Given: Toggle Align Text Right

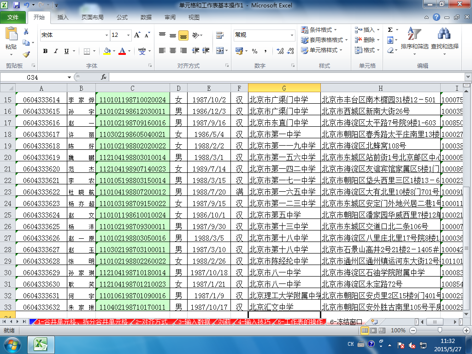Looking at the screenshot, I should [x=183, y=51].
